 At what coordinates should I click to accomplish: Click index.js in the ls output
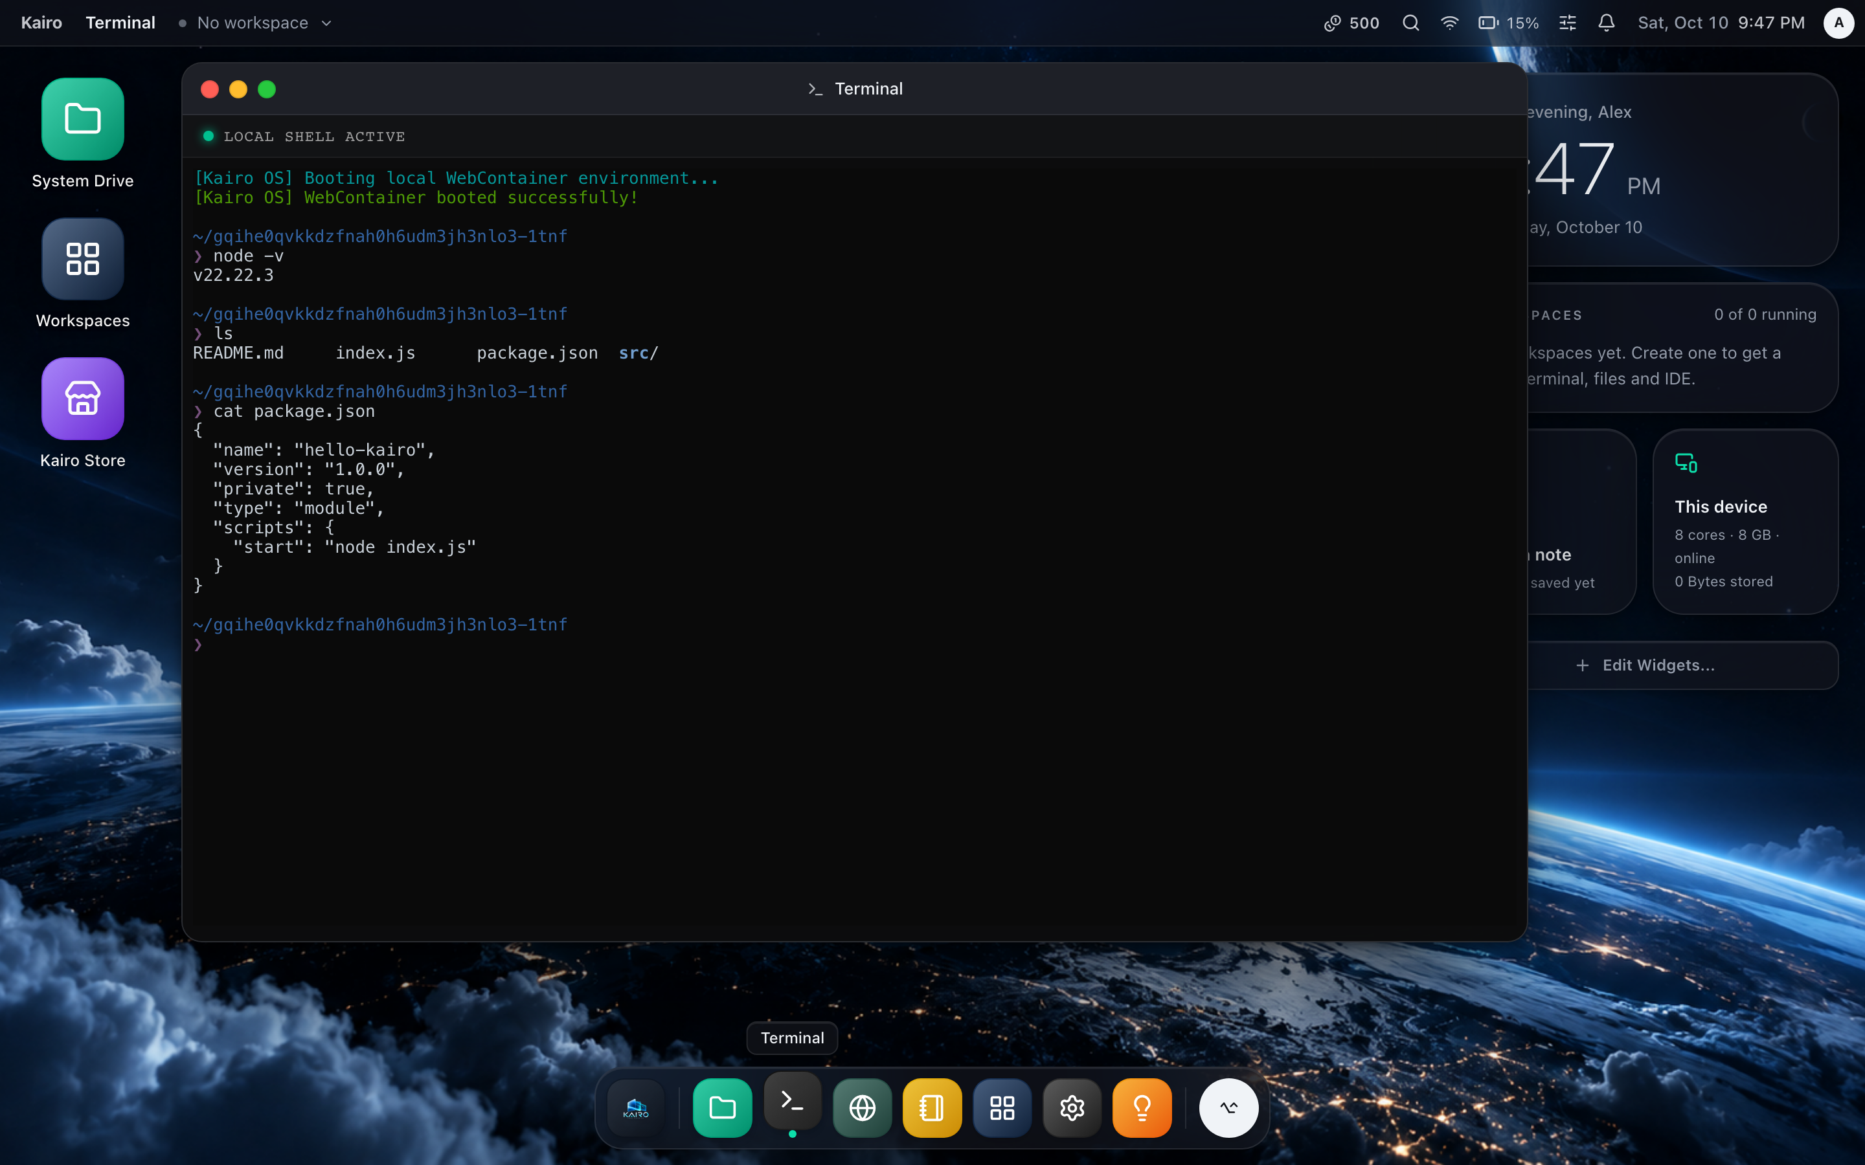pos(376,353)
